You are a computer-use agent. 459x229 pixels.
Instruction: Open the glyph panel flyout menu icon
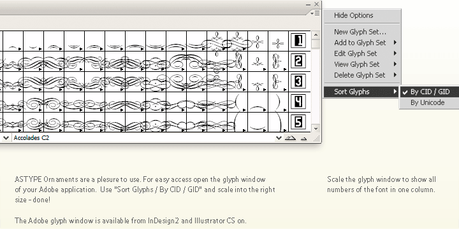315,13
